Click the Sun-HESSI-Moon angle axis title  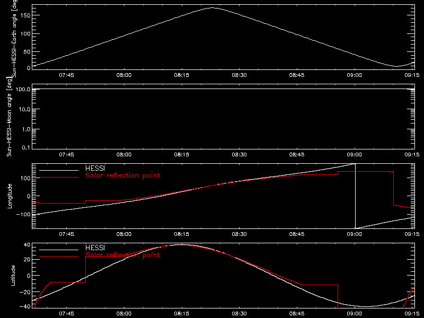pos(9,117)
